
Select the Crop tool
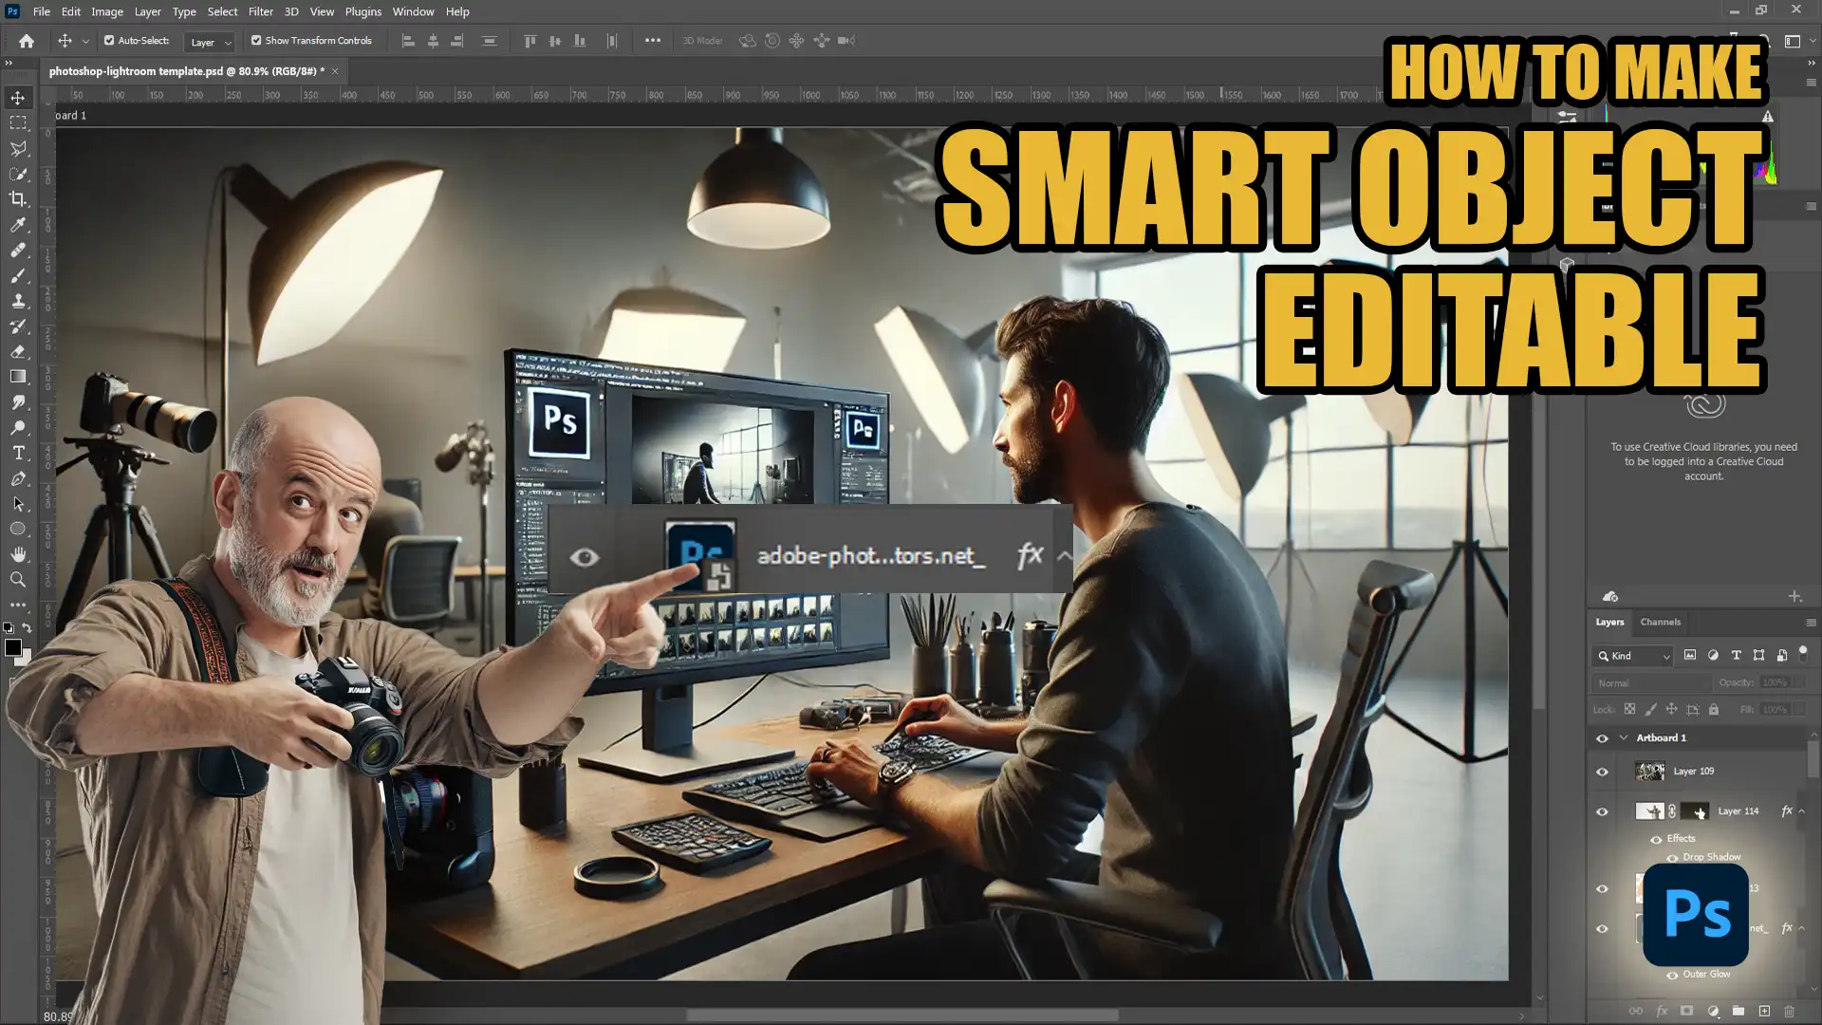click(x=18, y=199)
